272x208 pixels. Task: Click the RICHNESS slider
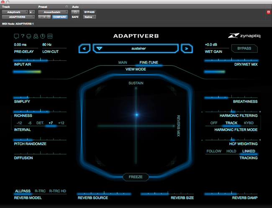(x=40, y=111)
